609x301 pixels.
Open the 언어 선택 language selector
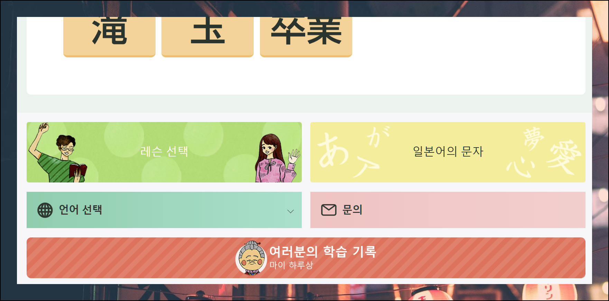coord(164,210)
